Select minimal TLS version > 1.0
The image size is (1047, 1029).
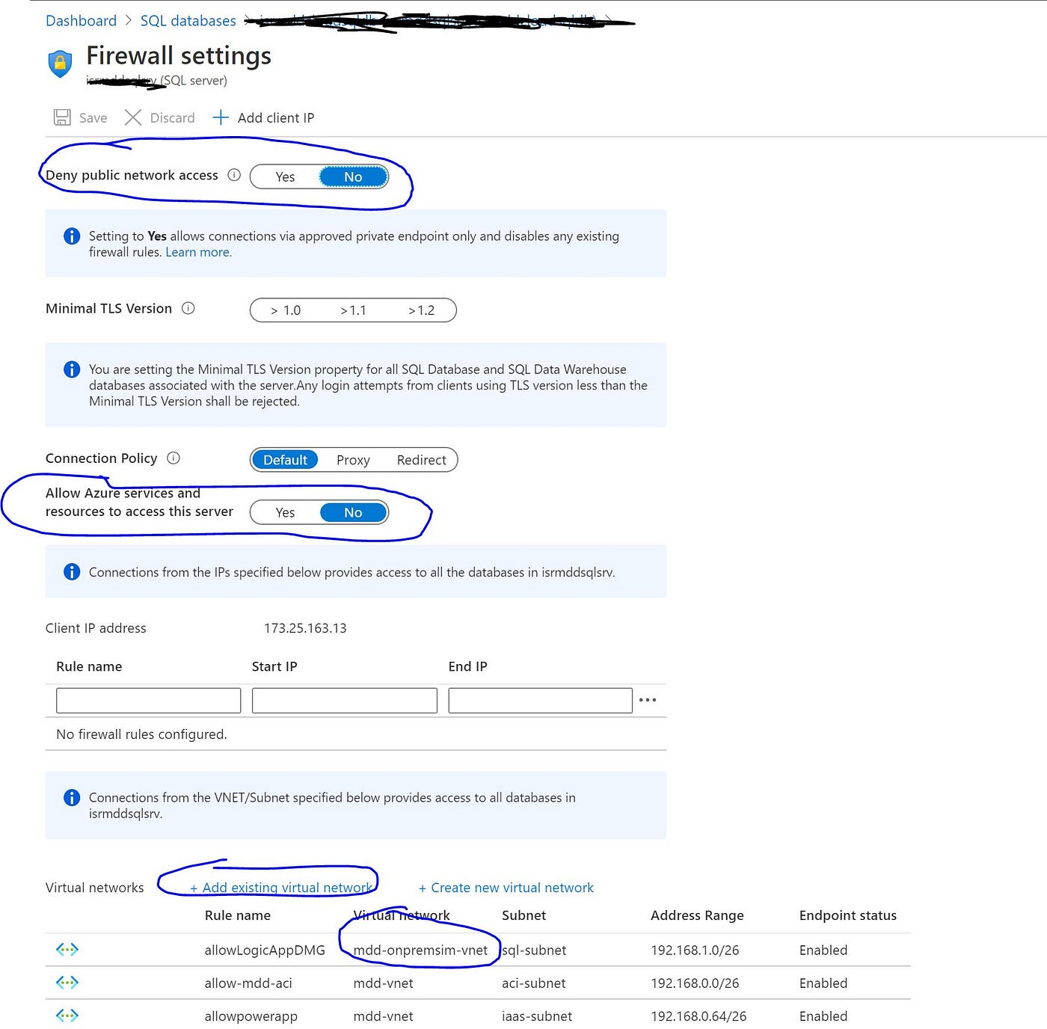pyautogui.click(x=286, y=310)
